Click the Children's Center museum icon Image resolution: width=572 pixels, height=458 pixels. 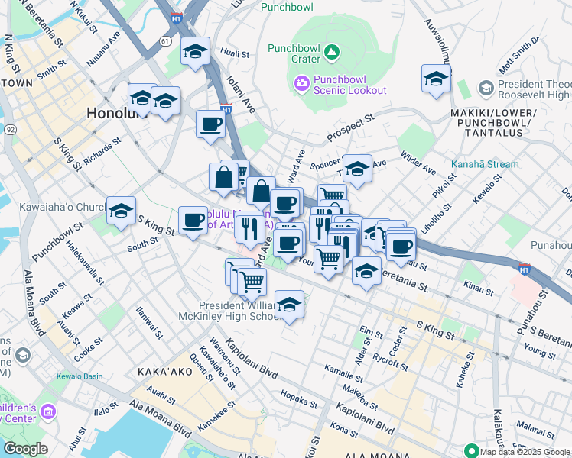point(47,412)
